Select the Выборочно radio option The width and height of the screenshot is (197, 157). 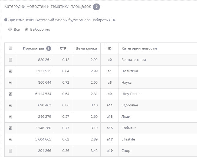[26, 30]
